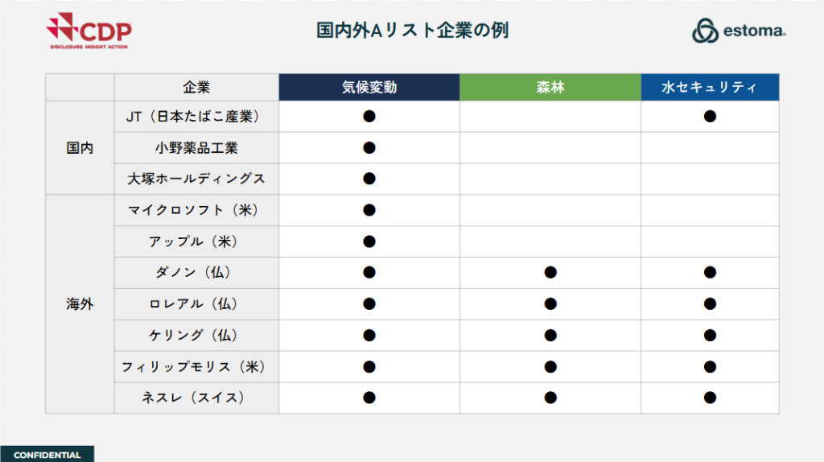Click the ロレアル climate change dot
The width and height of the screenshot is (824, 462).
(x=369, y=303)
